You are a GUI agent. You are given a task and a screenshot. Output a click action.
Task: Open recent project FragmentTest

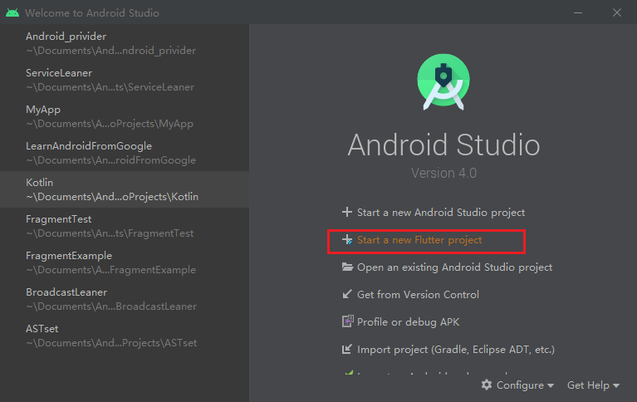125,226
